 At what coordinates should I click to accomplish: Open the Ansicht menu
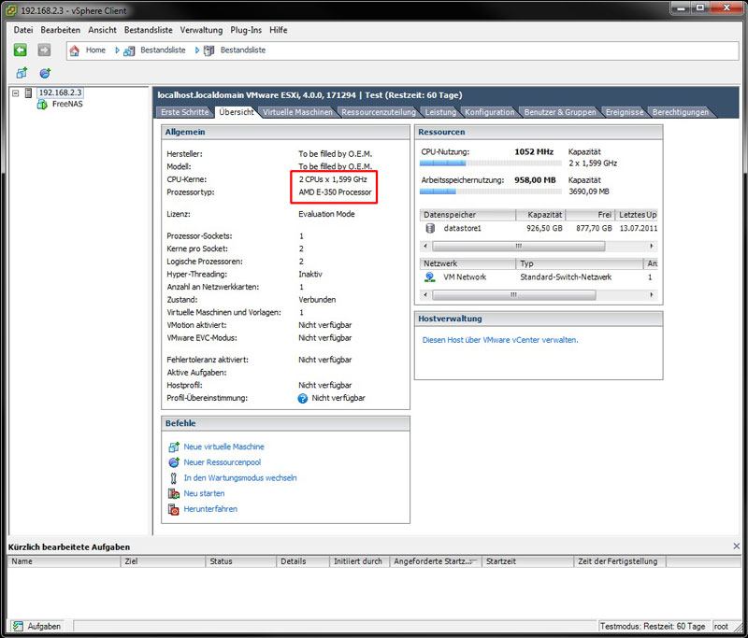pyautogui.click(x=102, y=30)
